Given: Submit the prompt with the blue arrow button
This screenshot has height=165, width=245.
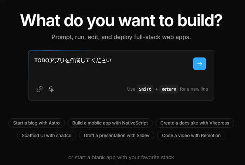Looking at the screenshot, I should (x=200, y=64).
